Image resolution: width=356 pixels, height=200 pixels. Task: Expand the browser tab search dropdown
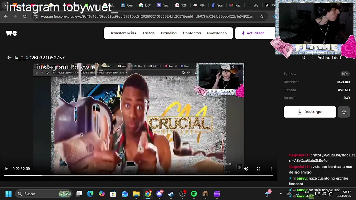pyautogui.click(x=5, y=5)
